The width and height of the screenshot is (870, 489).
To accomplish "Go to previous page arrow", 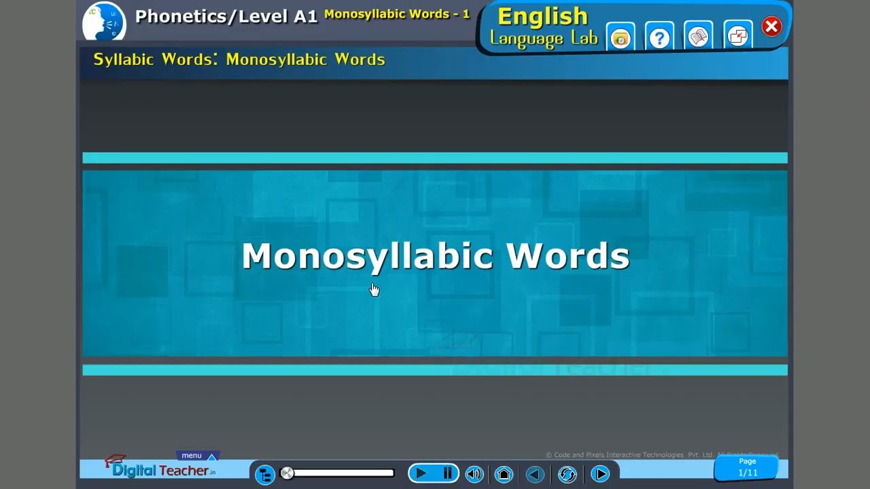I will (535, 474).
